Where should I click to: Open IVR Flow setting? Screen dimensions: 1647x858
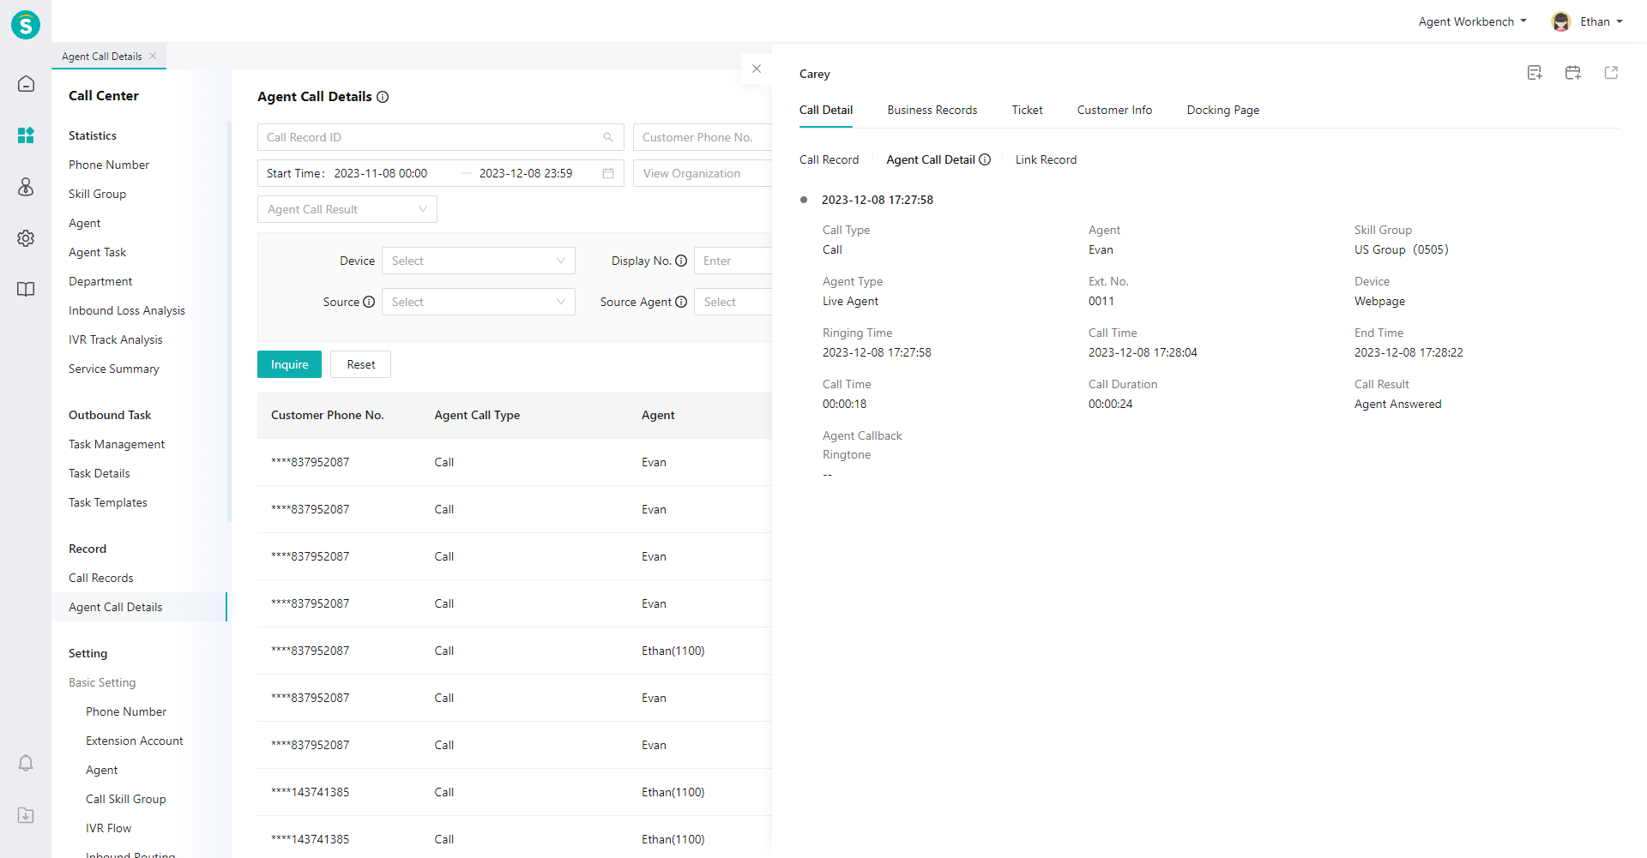(x=109, y=828)
